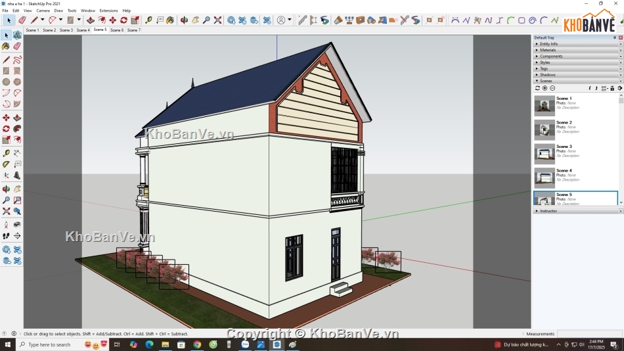Select the Pan hand tool in top toolbar
This screenshot has height=351, width=624.
tap(195, 20)
